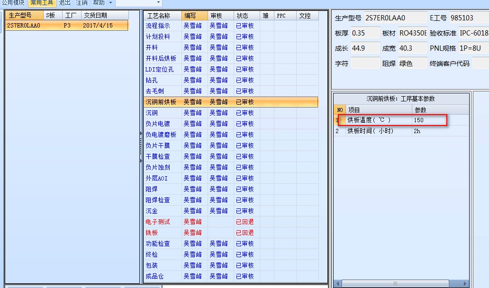Select the 开料 process row
This screenshot has width=489, height=288.
click(x=231, y=47)
